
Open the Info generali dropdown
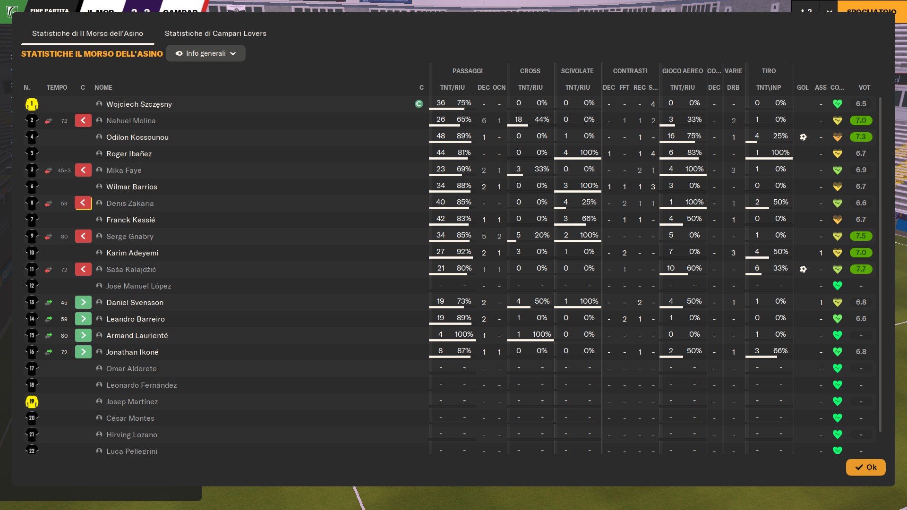tap(206, 53)
